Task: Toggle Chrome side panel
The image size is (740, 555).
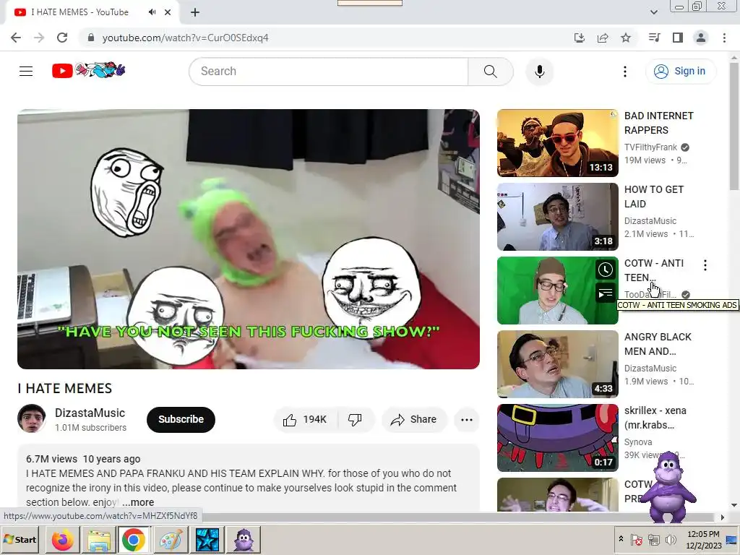Action: pyautogui.click(x=678, y=38)
